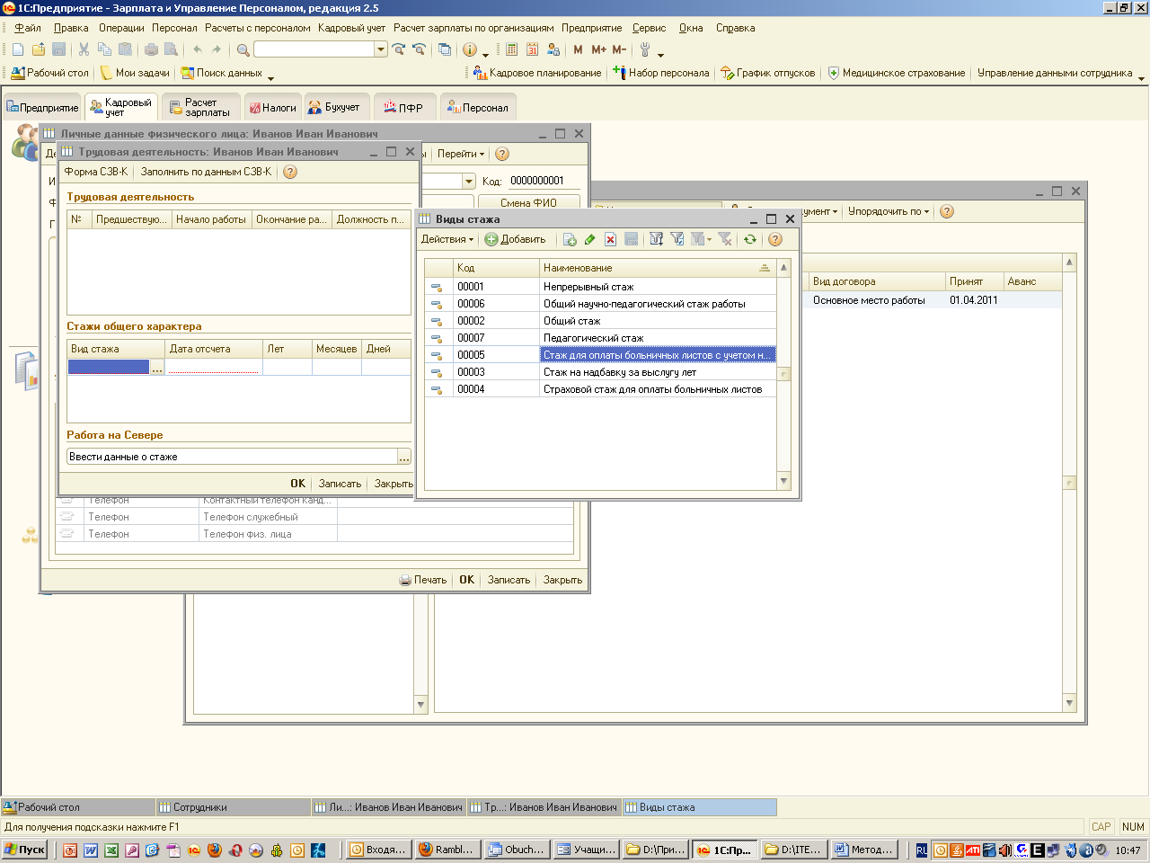Open the Действия dropdown in Виды стажа

click(447, 239)
